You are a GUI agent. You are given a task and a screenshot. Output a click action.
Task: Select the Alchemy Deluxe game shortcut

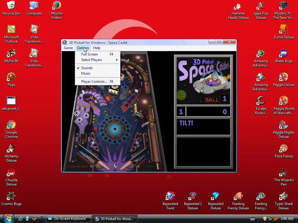point(11,153)
